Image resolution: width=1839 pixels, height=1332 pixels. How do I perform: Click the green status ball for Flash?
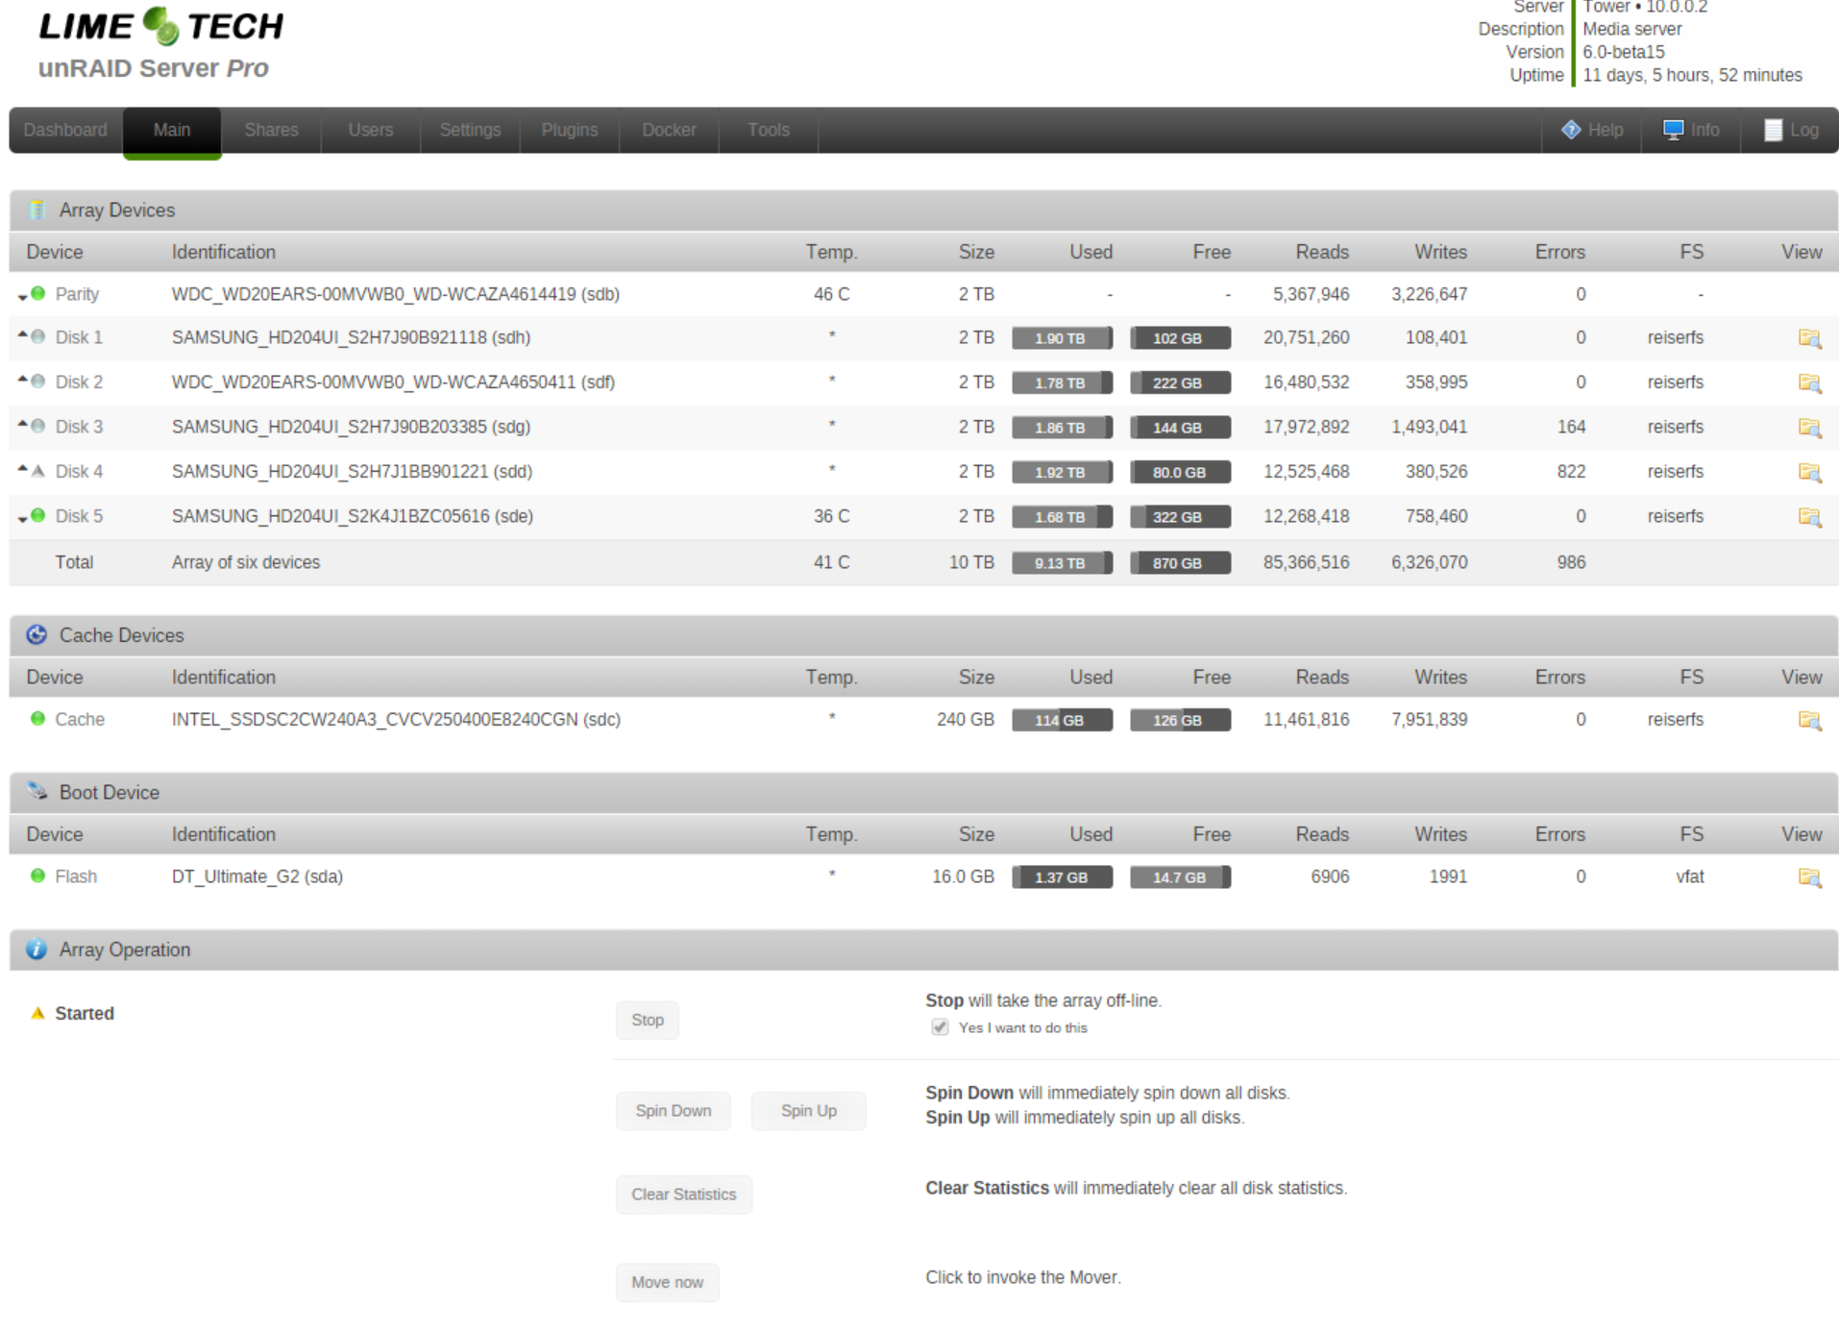[x=37, y=876]
